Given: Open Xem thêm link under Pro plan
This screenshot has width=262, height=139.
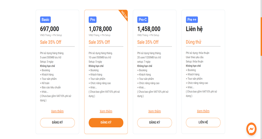Looking at the screenshot, I should point(106,111).
